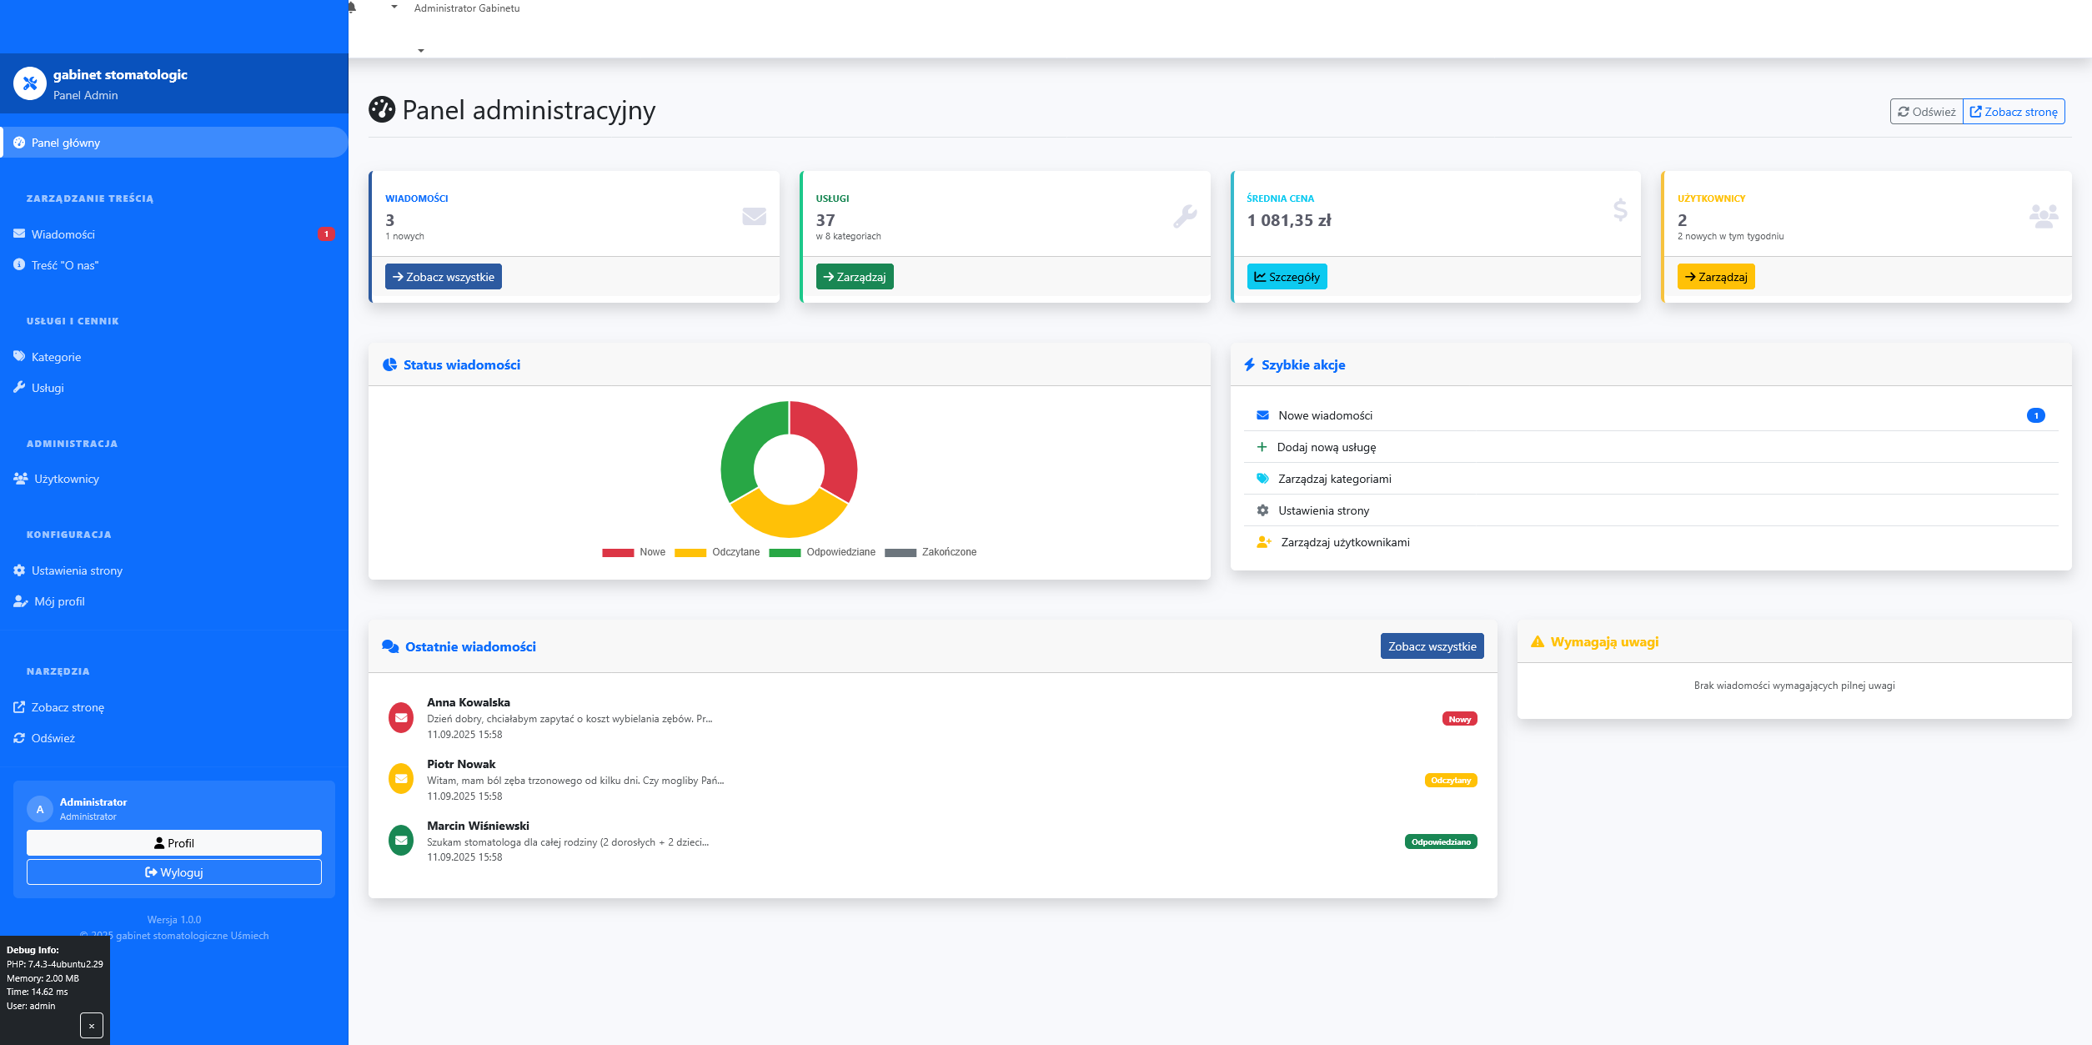Click lightning icon beside Szybkie akcje
This screenshot has width=2092, height=1045.
pos(1249,364)
